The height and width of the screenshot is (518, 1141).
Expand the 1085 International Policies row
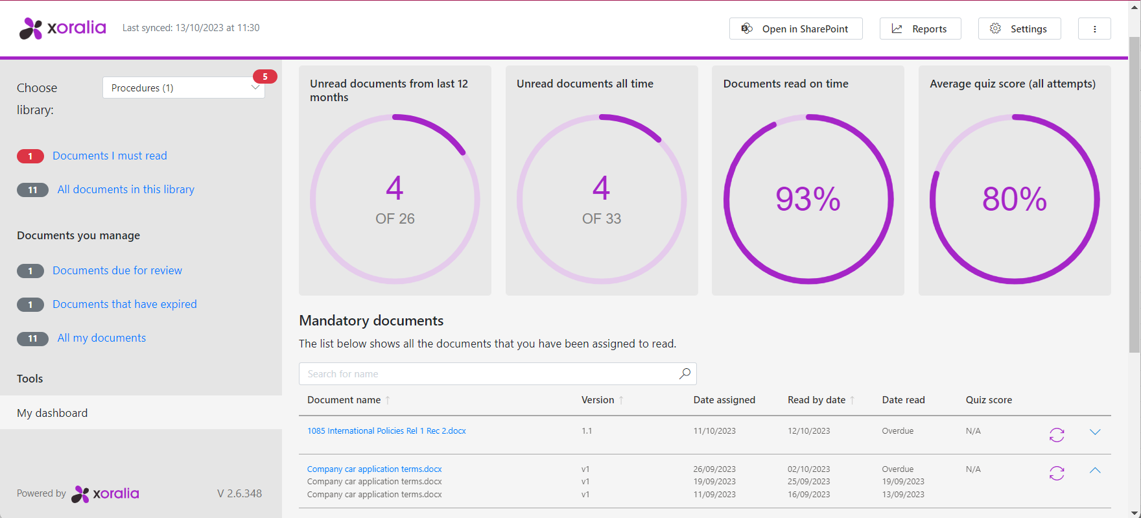click(1095, 432)
